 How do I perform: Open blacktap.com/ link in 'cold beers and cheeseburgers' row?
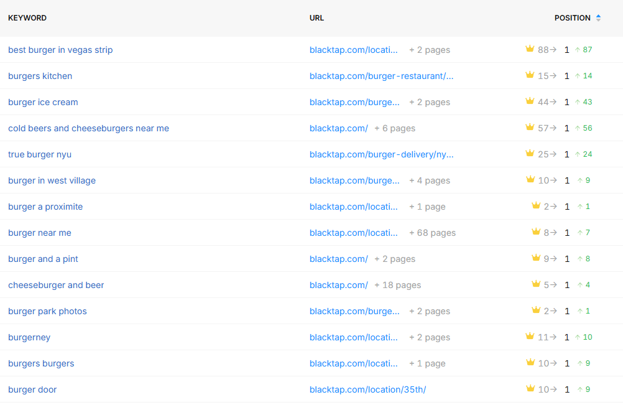(x=338, y=128)
